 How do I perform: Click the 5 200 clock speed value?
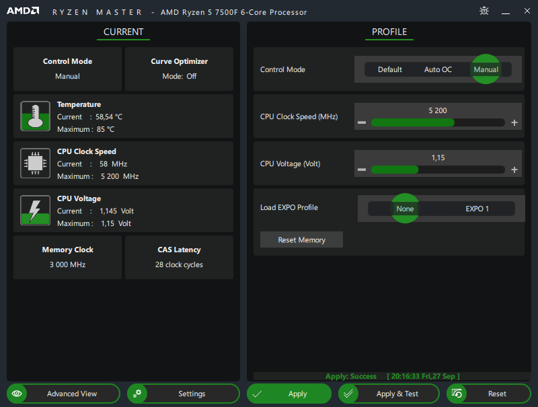tap(438, 110)
